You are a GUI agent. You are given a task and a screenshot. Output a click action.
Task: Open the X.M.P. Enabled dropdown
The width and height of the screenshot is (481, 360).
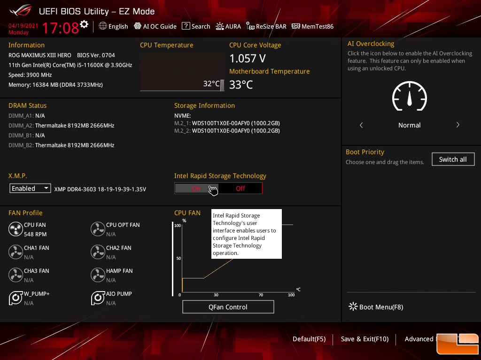30,188
